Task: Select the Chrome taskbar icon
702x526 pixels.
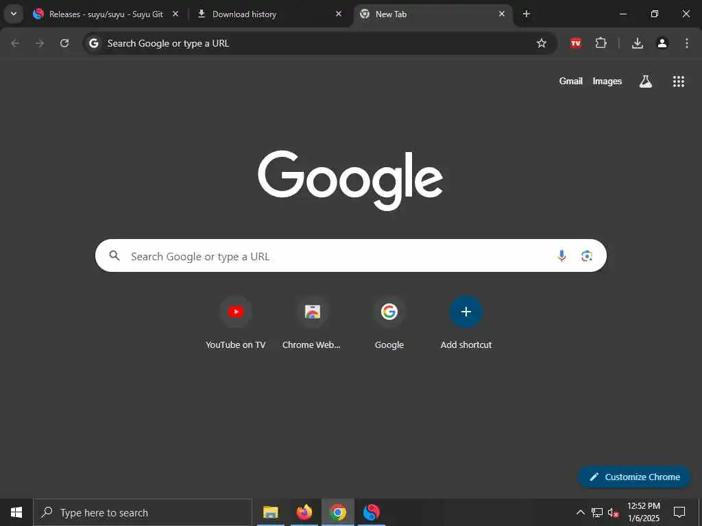Action: [337, 512]
